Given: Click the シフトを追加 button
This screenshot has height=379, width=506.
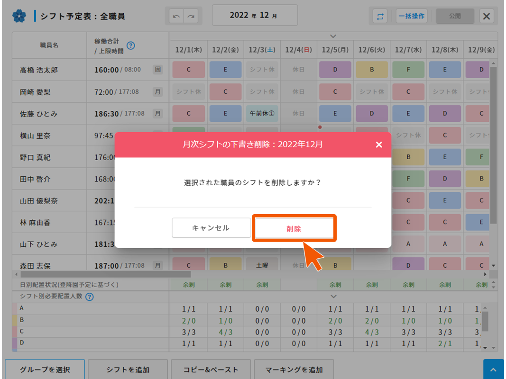Looking at the screenshot, I should pyautogui.click(x=128, y=370).
